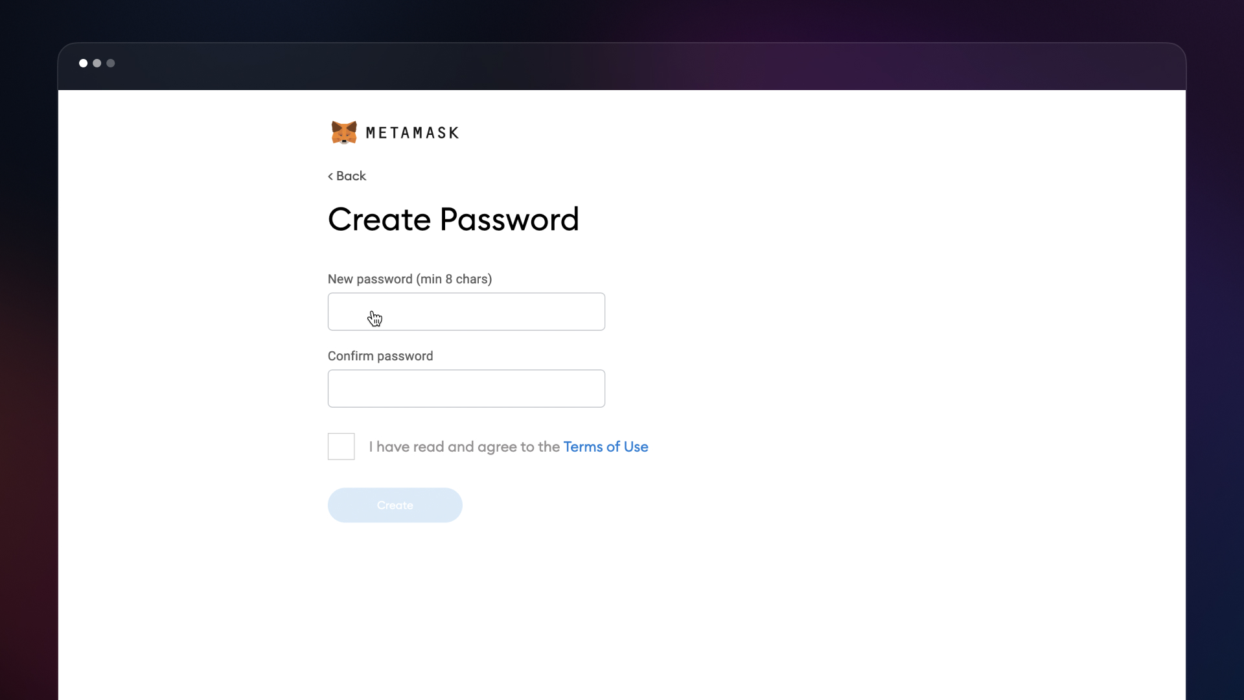Click the 'I have read and agree' text

(x=464, y=447)
